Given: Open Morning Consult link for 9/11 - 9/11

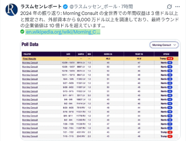Looking at the screenshot, I should click(30, 95).
